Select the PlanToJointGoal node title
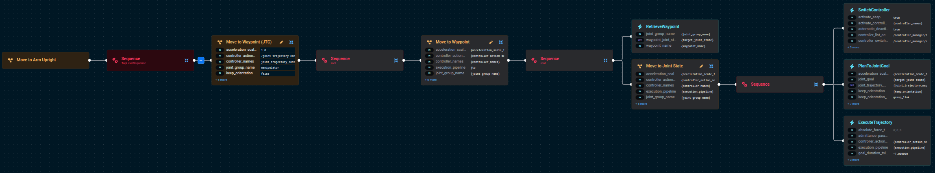This screenshot has height=173, width=935. click(x=874, y=66)
